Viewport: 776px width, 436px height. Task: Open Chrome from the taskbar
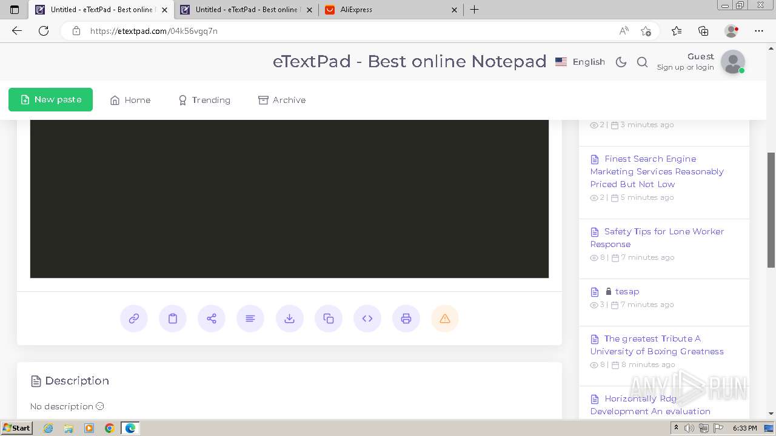point(110,428)
